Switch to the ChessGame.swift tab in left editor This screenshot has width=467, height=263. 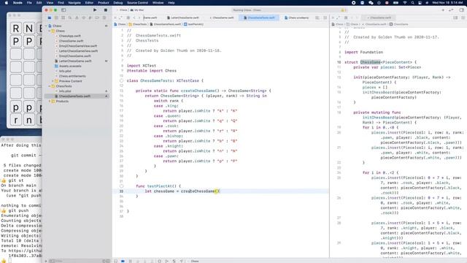pos(222,18)
